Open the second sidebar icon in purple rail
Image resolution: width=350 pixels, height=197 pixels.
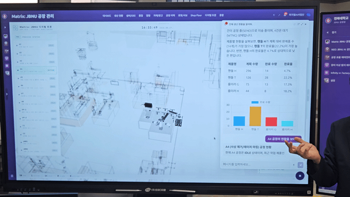6,43
